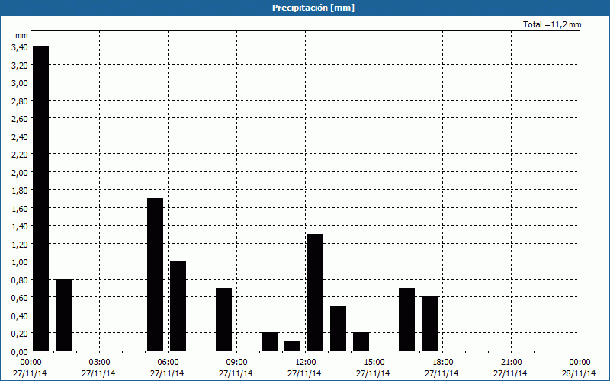The height and width of the screenshot is (381, 610).
Task: Select the bar reaching 0,60 mm
Action: point(429,324)
